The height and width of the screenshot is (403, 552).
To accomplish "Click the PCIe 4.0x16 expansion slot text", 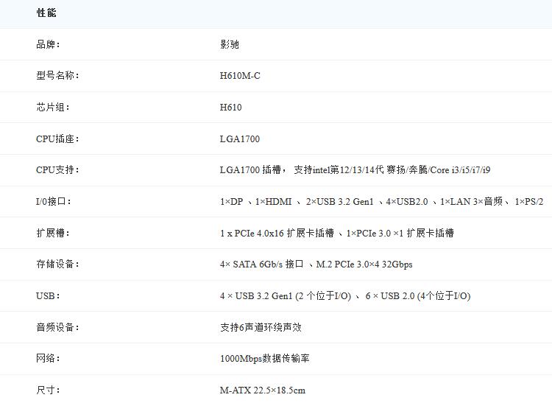I will point(337,233).
